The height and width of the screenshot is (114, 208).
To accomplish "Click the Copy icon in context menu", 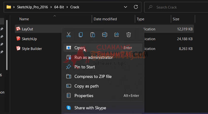I will [81, 35].
